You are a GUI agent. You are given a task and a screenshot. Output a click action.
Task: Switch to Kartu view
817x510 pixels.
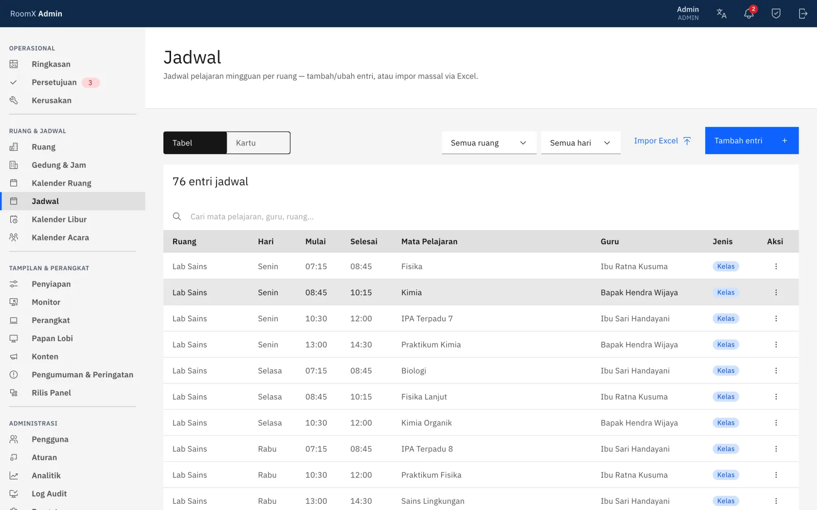pos(258,143)
